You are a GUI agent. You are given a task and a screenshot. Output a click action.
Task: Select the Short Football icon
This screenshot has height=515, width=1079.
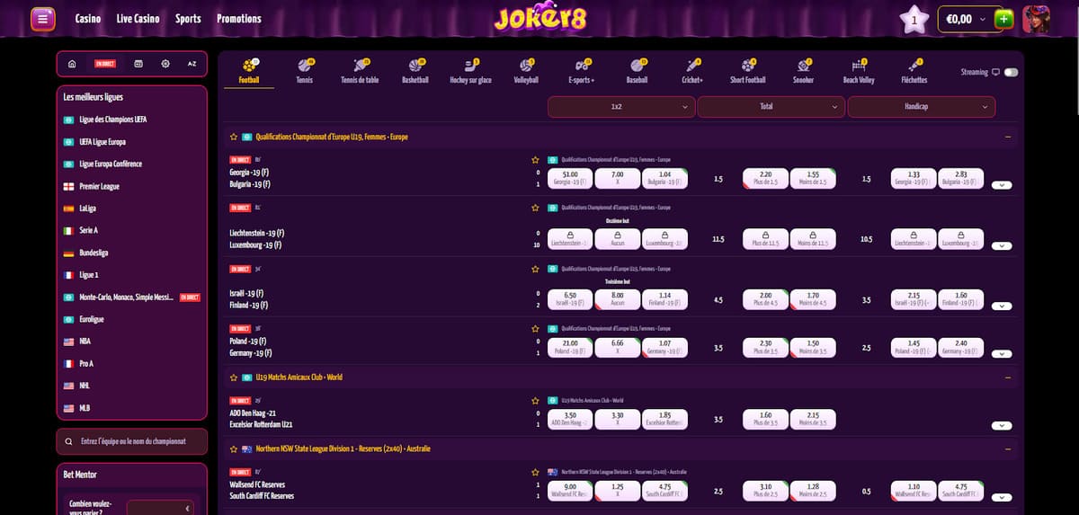click(x=748, y=71)
